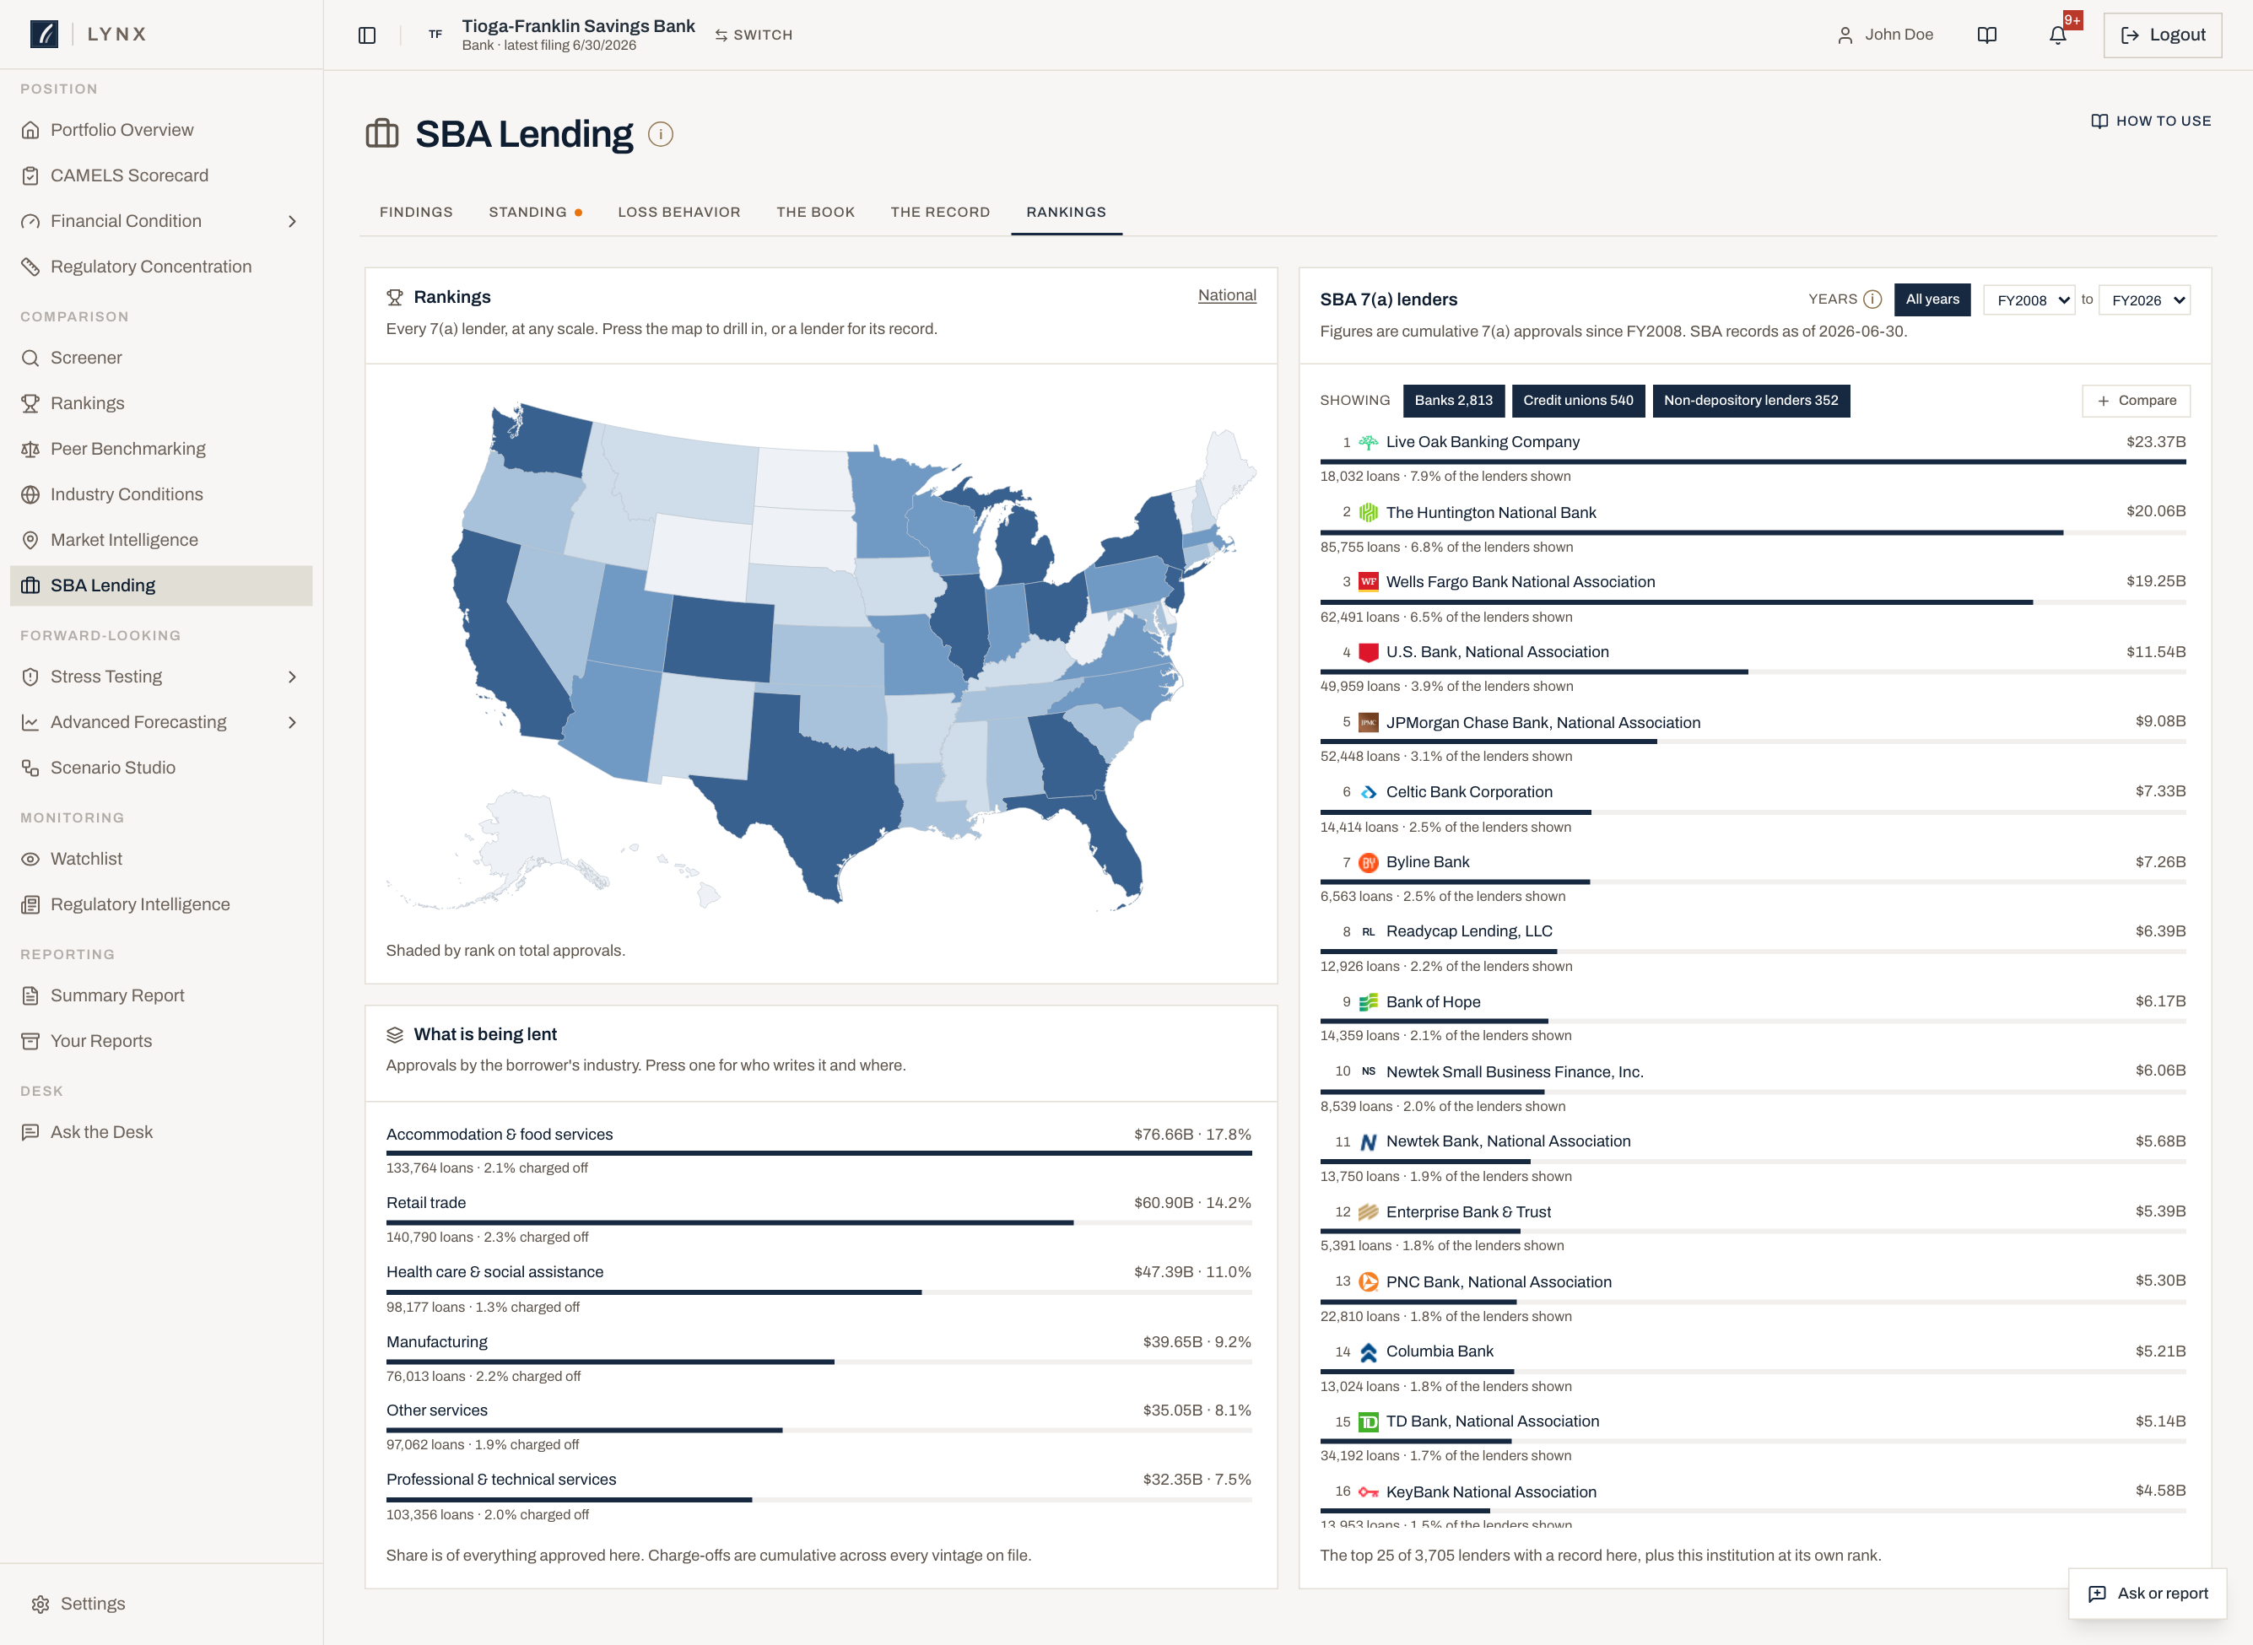
Task: Expand Stress Testing submenu
Action: pos(292,677)
